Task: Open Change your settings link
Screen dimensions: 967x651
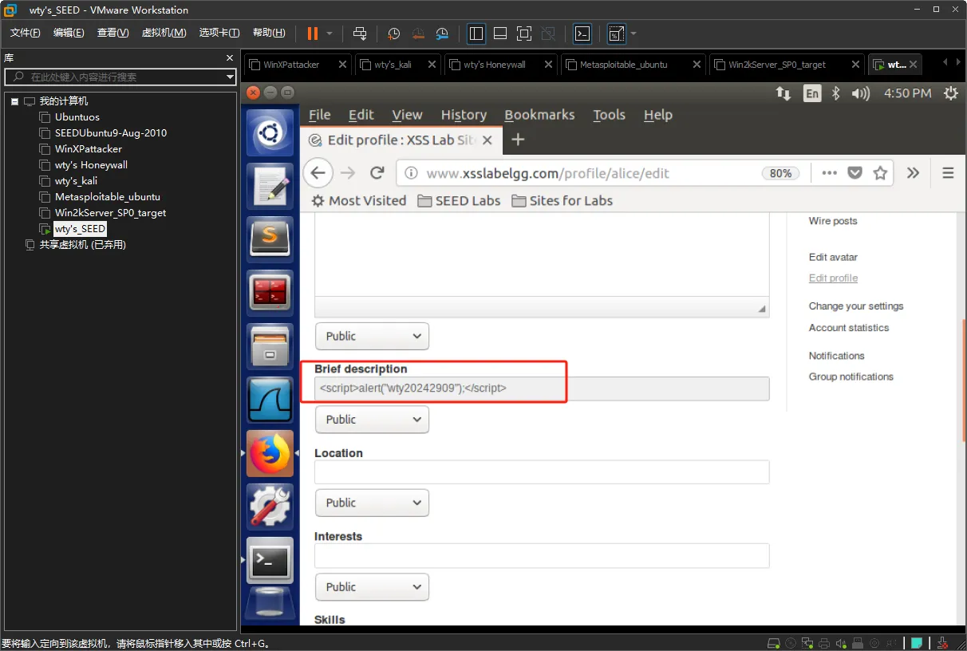Action: point(856,306)
